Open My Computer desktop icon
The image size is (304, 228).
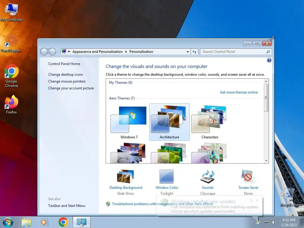[x=12, y=12]
